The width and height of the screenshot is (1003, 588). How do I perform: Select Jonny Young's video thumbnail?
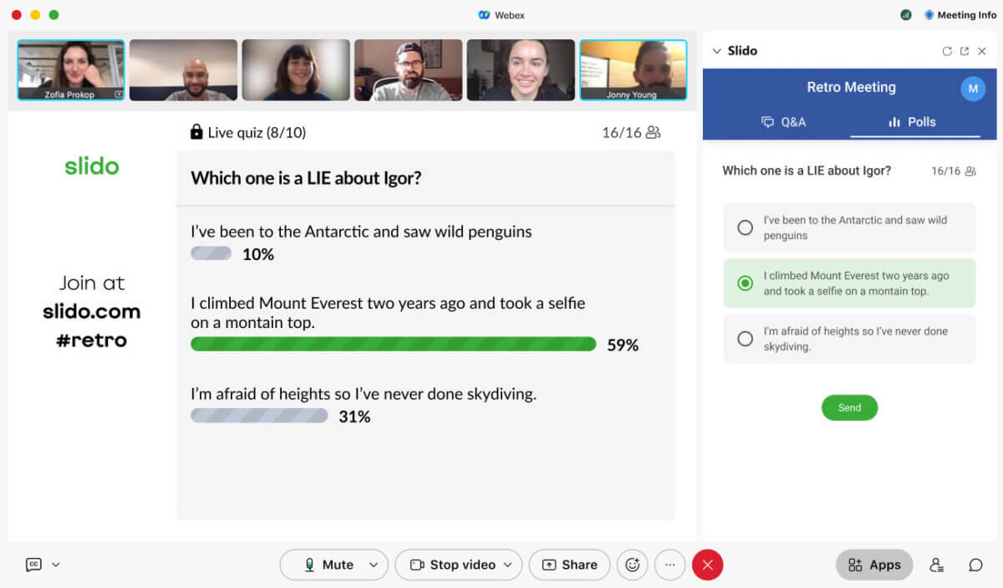[x=633, y=70]
